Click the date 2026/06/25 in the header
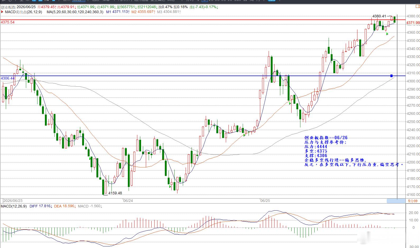The image size is (420, 248). [26, 7]
